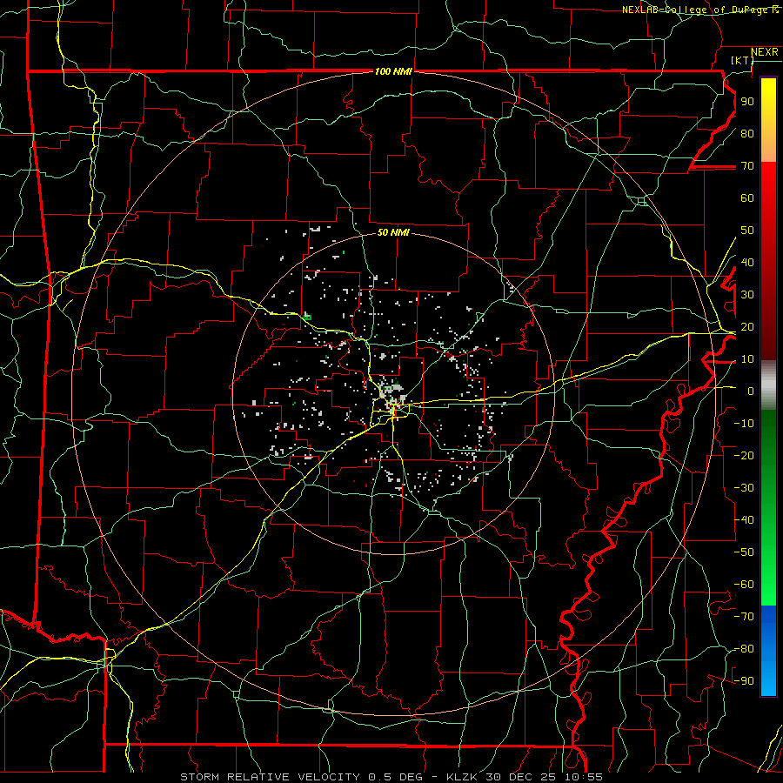
Task: Click the 30 value on the velocity scale
Action: 747,295
